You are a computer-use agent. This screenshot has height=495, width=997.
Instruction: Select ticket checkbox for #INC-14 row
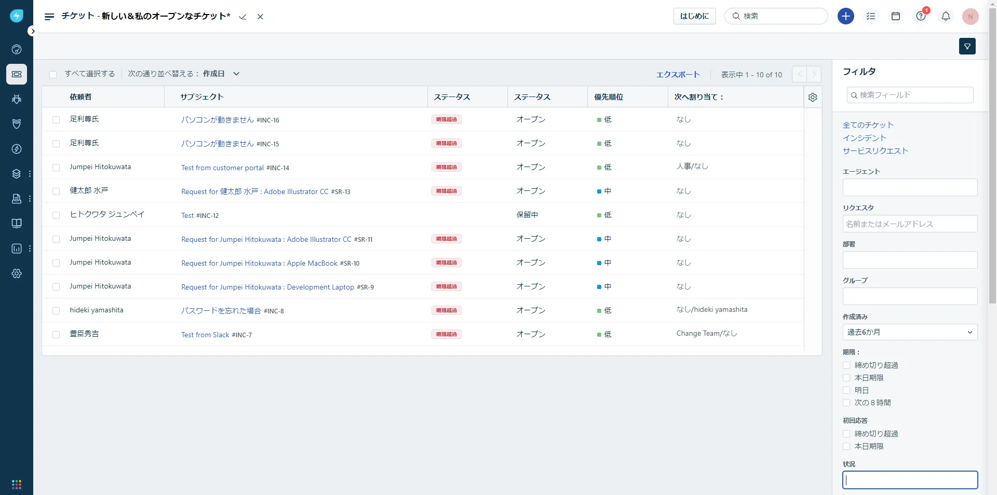click(56, 168)
